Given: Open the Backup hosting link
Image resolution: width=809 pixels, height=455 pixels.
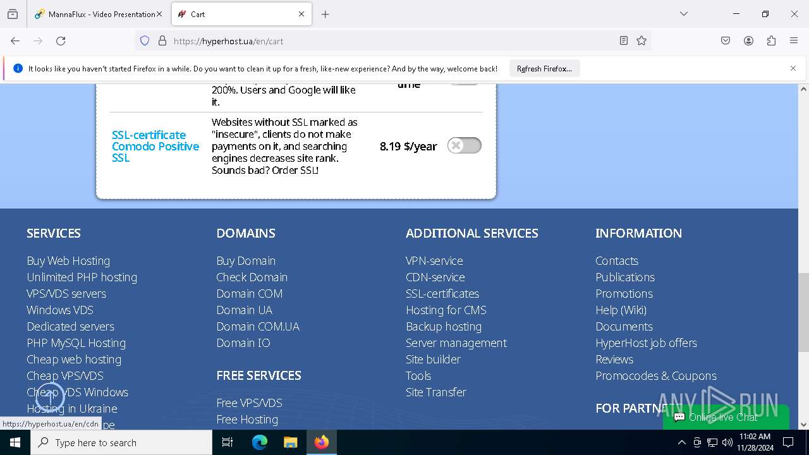Looking at the screenshot, I should click(444, 326).
